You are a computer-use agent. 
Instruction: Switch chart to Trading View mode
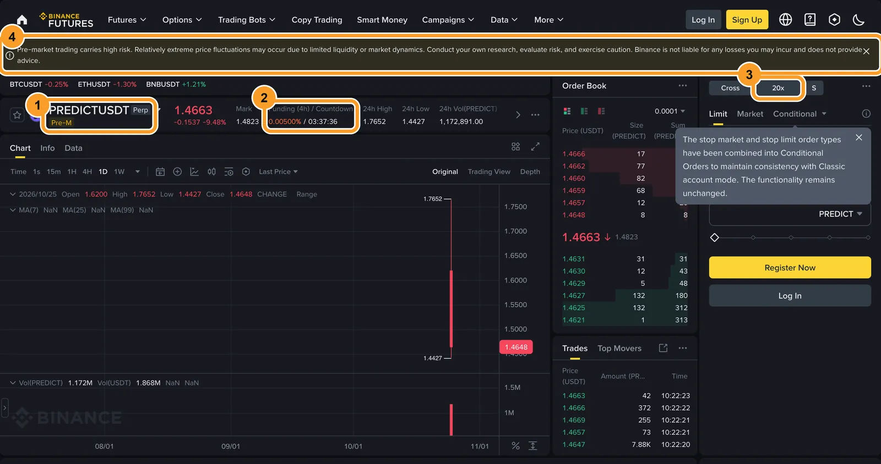tap(489, 172)
